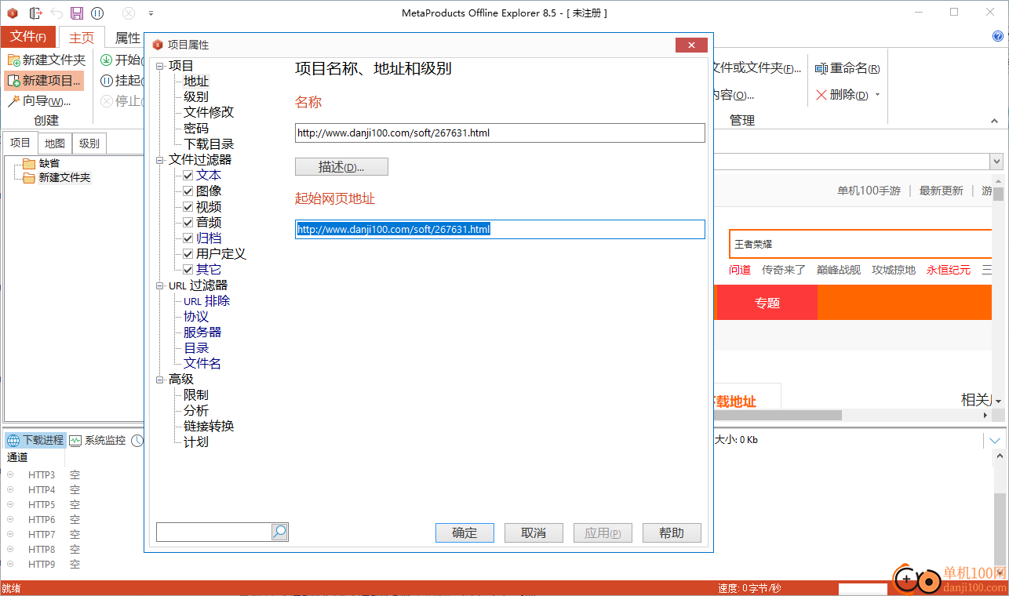Click the blue help question mark icon
The height and width of the screenshot is (596, 1009).
(x=998, y=36)
